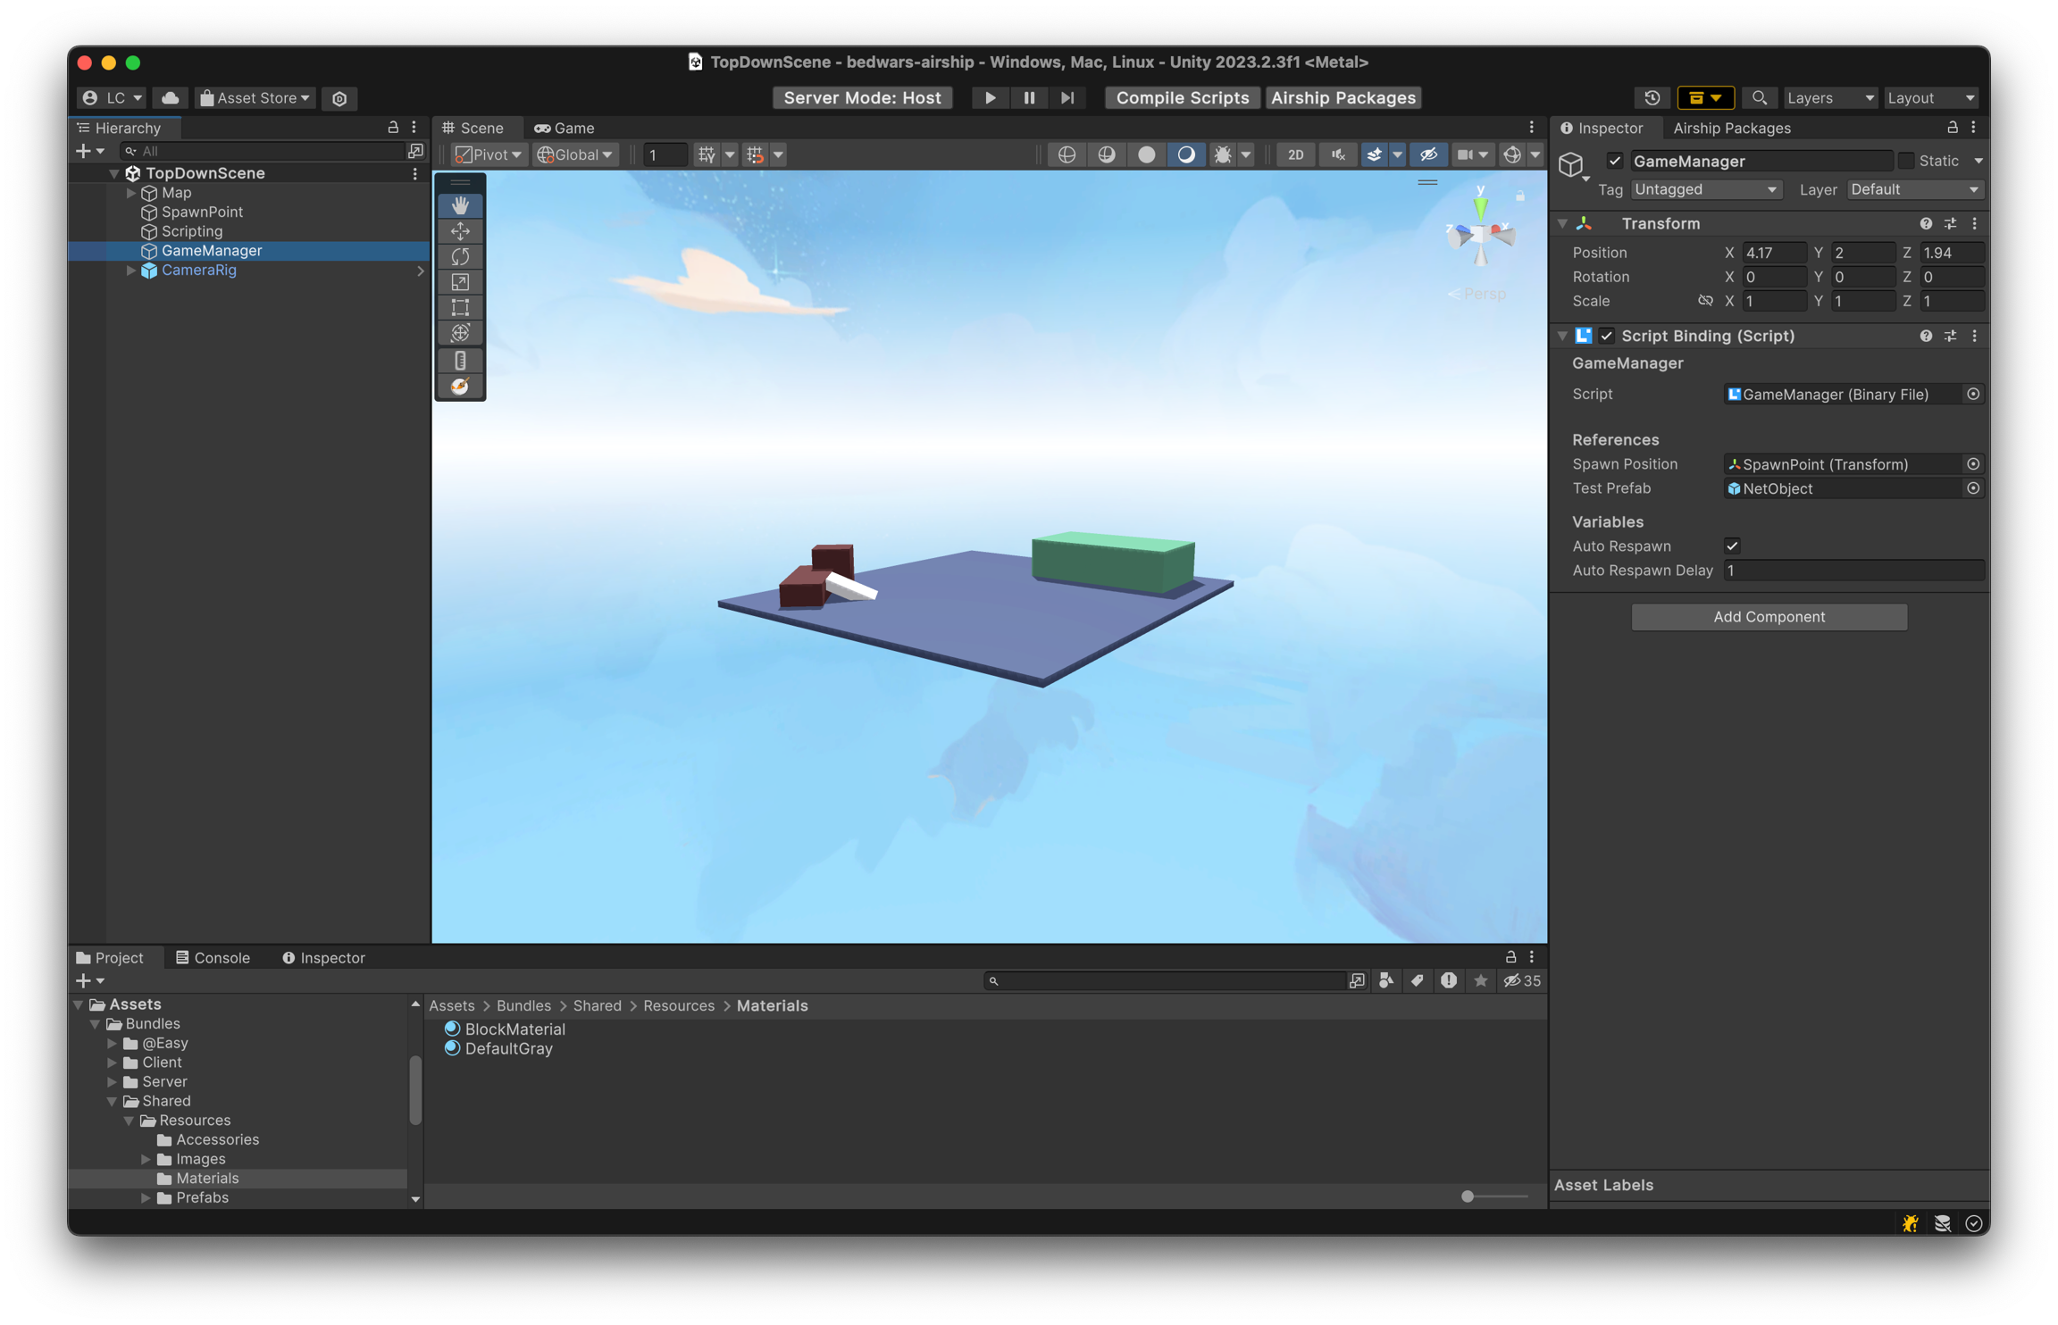Open Undo History
The height and width of the screenshot is (1325, 2058).
1652,97
